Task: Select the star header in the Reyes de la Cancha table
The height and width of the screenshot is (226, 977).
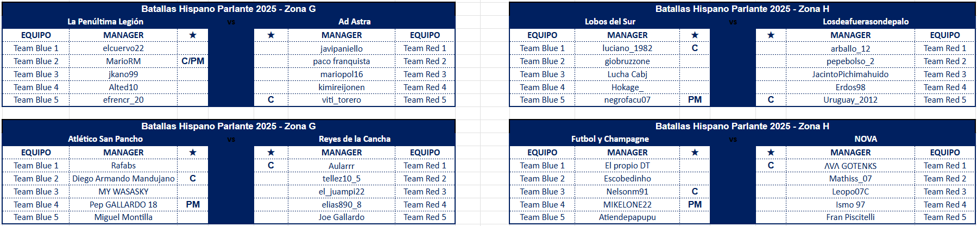Action: [x=271, y=153]
